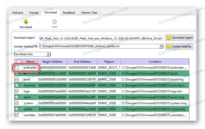Uncheck the boot partition checkbox
Image resolution: width=205 pixels, height=129 pixels.
(17, 79)
